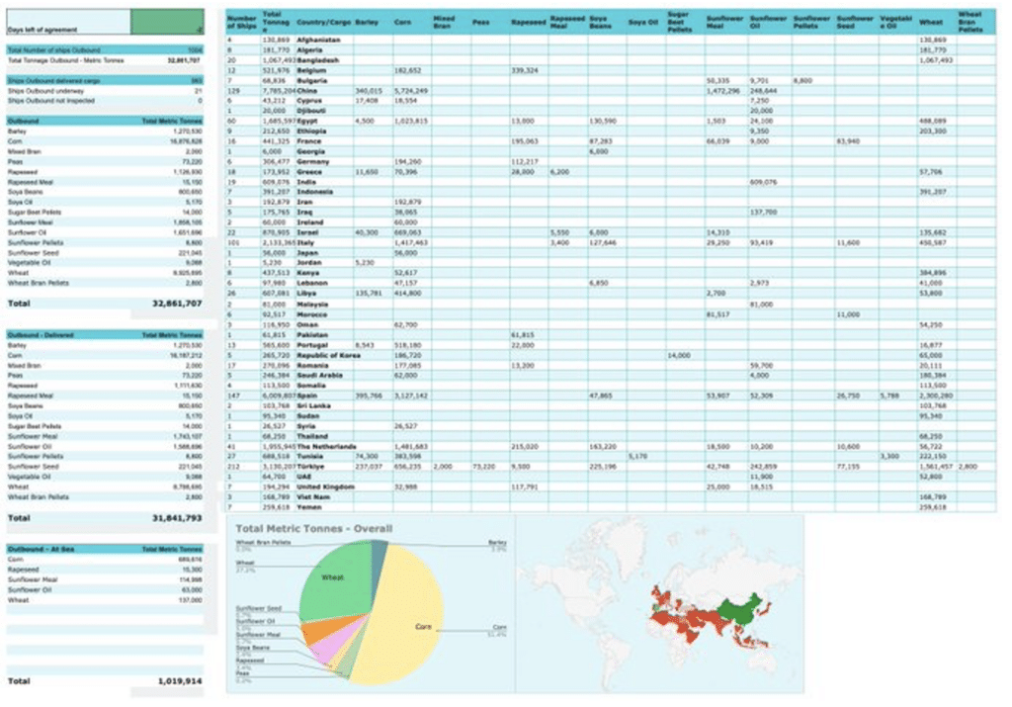
Task: Select the Sri Lanka row label
Action: [x=313, y=406]
